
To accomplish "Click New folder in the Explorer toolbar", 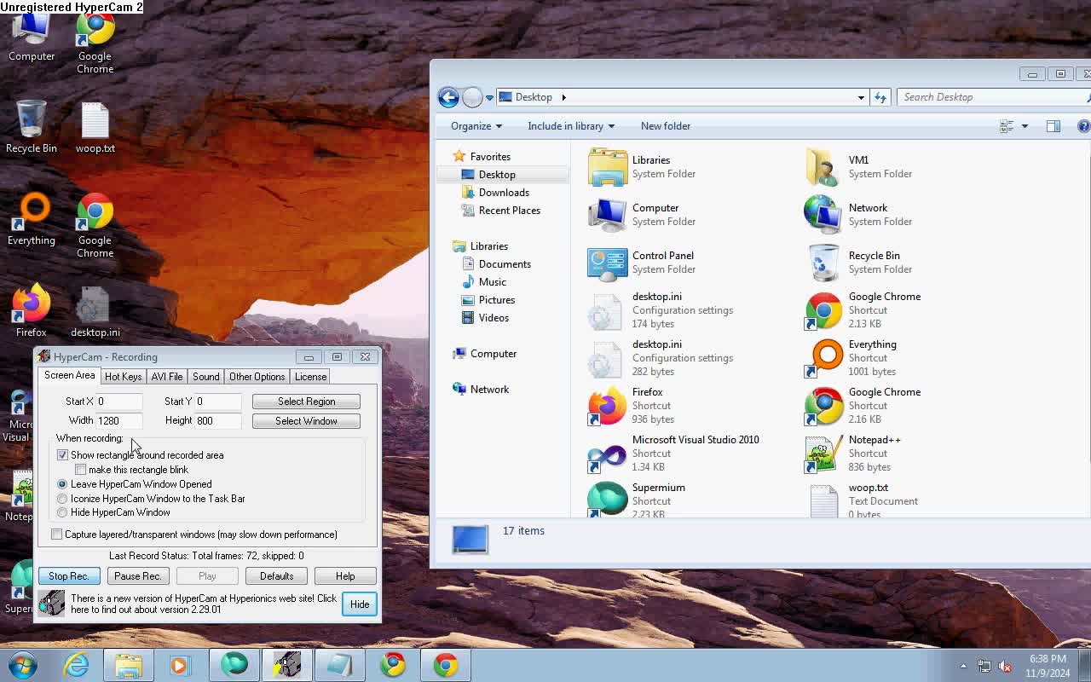I will [666, 126].
